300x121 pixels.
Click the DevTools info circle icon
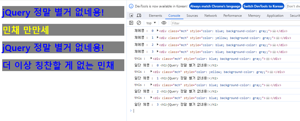(x=131, y=6)
